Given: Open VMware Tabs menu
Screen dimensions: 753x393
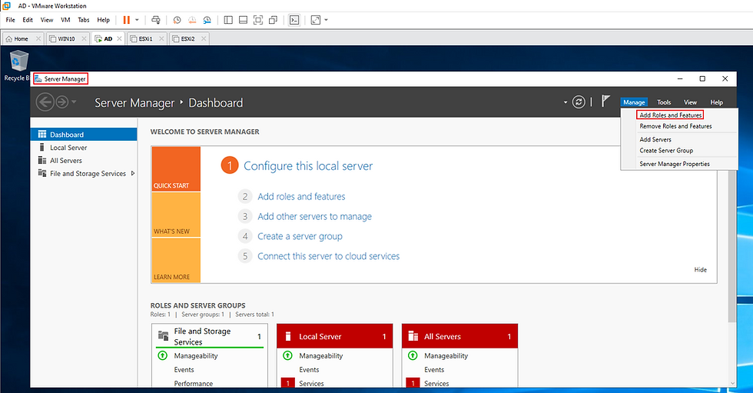Looking at the screenshot, I should (x=84, y=20).
